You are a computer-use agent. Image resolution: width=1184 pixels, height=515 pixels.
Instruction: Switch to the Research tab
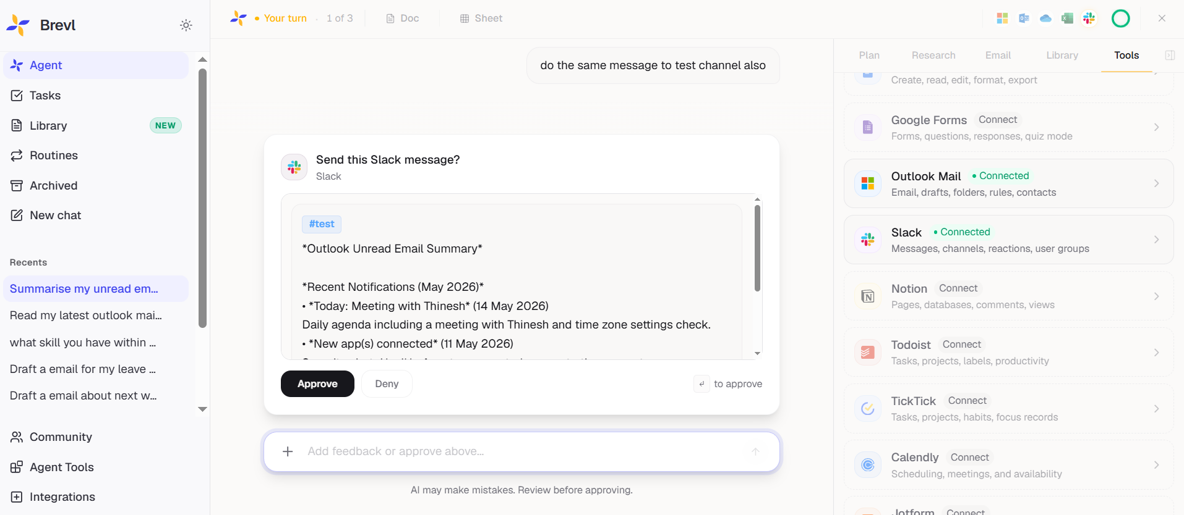tap(933, 56)
